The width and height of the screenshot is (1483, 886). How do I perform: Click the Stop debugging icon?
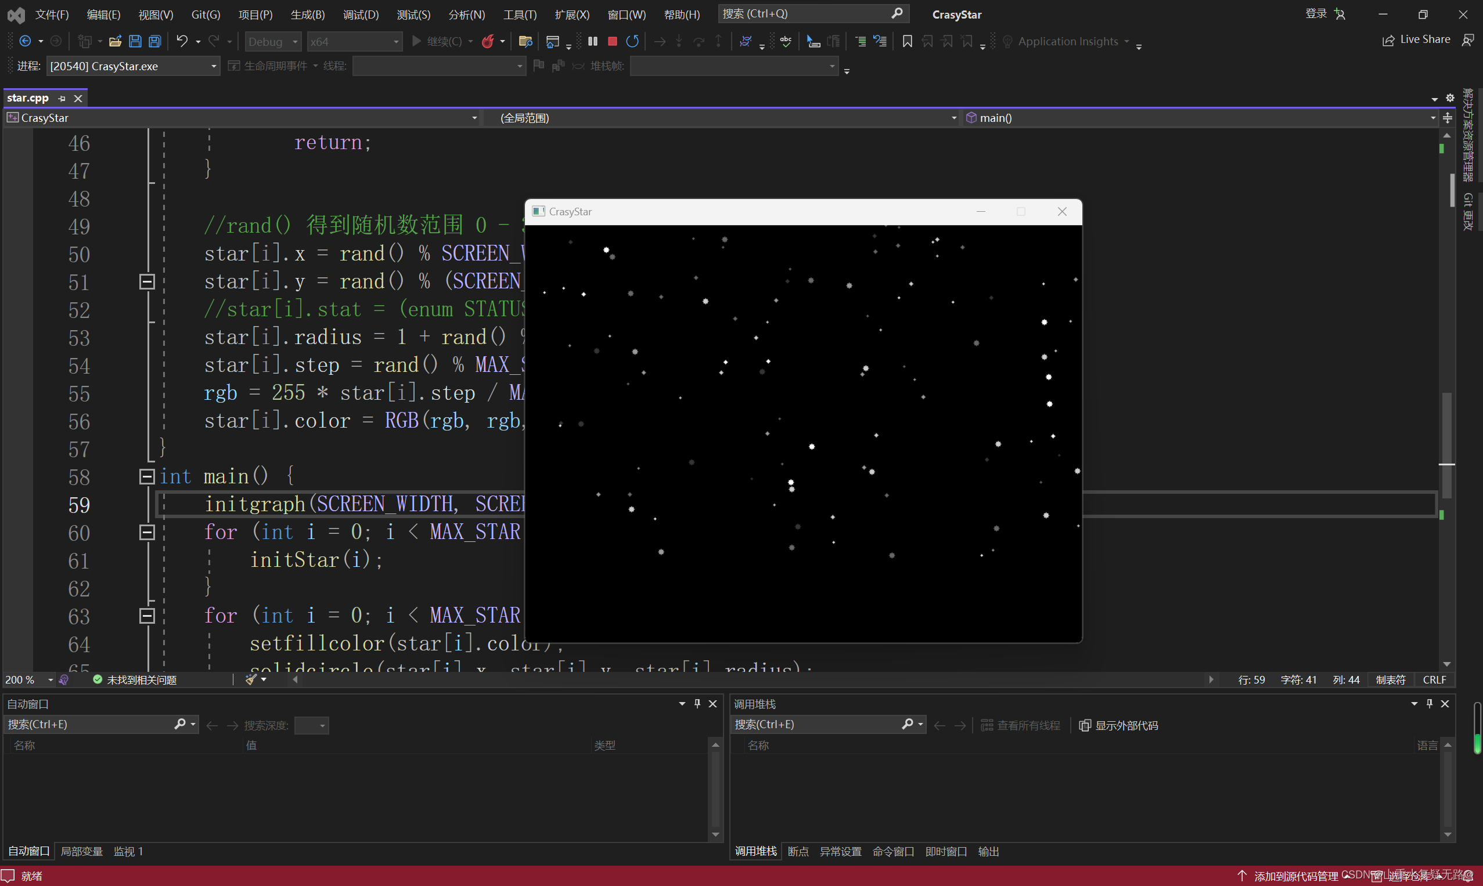point(609,41)
